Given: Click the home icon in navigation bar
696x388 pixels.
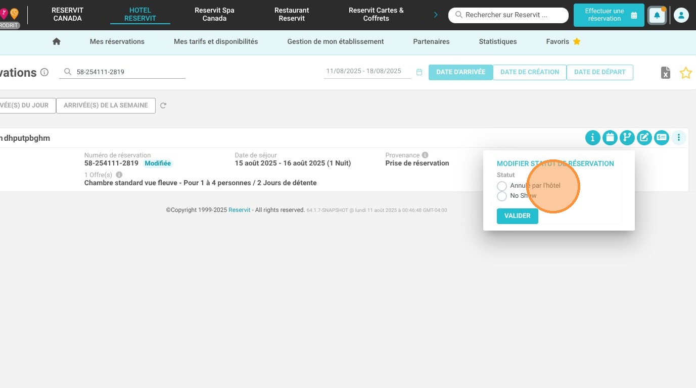Looking at the screenshot, I should (x=57, y=41).
